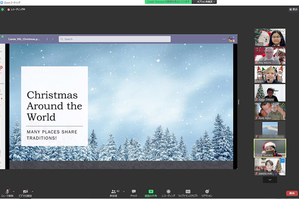Select the beach landscape participant thumbnail
Image resolution: width=299 pixels, height=199 pixels.
point(270,130)
